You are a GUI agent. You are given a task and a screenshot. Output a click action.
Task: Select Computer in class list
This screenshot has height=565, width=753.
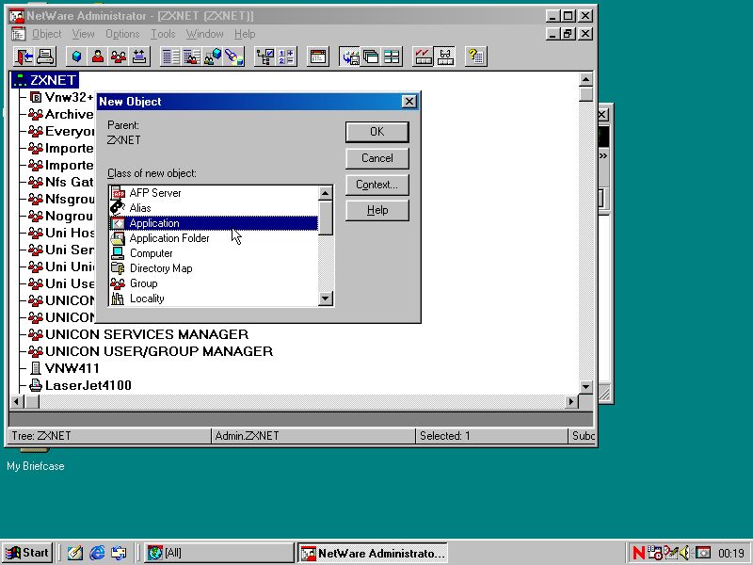(214, 253)
